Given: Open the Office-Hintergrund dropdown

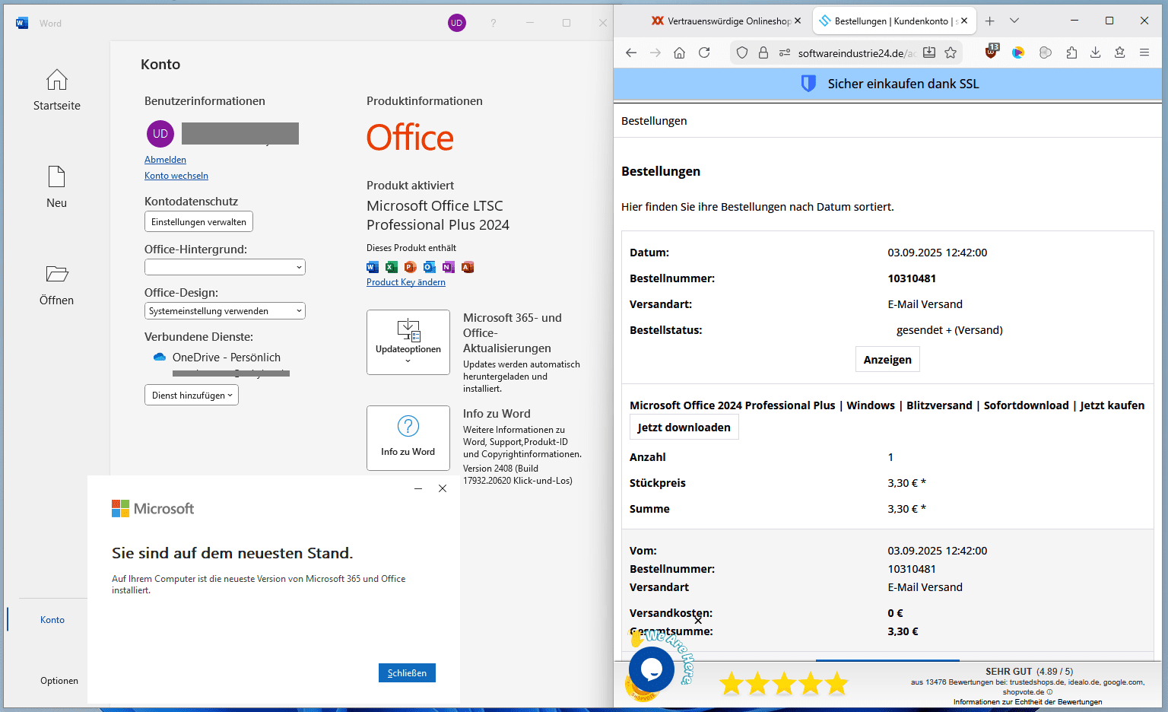Looking at the screenshot, I should coord(225,267).
